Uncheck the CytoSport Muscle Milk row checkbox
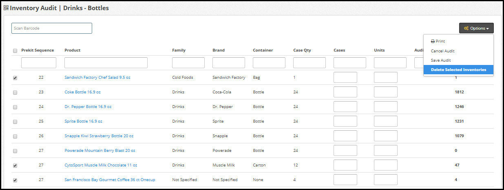The width and height of the screenshot is (504, 190). pyautogui.click(x=15, y=166)
